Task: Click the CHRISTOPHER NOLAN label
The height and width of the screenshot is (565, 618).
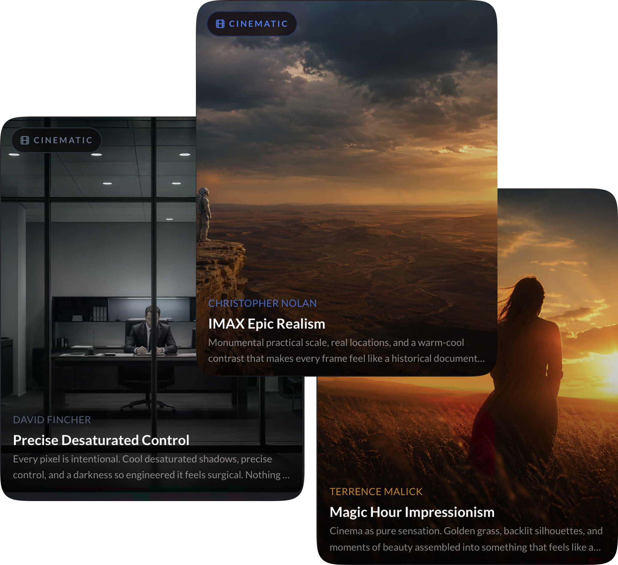Action: tap(262, 303)
